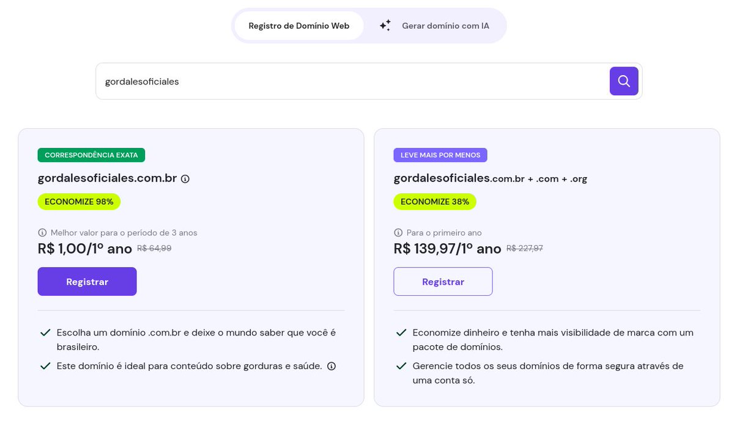The width and height of the screenshot is (734, 421).
Task: Click checkmark beside Economize dinheiro text
Action: tap(401, 333)
